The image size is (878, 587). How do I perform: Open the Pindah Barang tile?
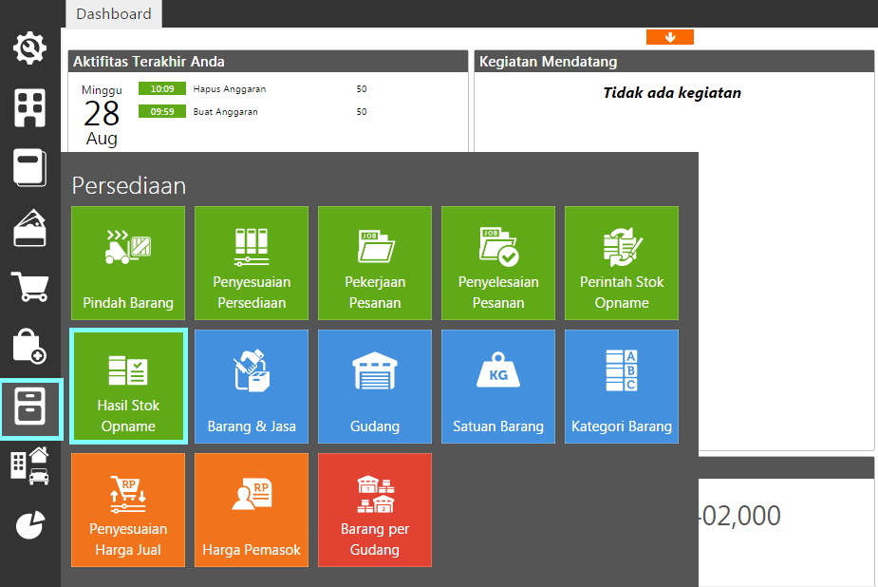coord(128,263)
